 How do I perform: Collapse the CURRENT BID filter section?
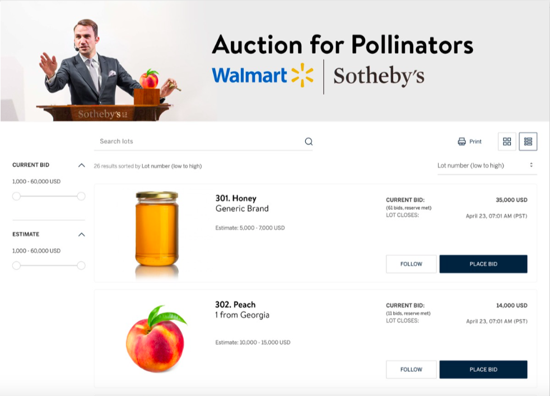tap(83, 165)
